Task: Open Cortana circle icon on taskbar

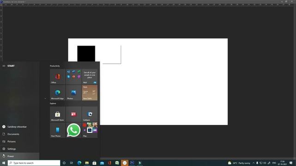Action: point(64,163)
